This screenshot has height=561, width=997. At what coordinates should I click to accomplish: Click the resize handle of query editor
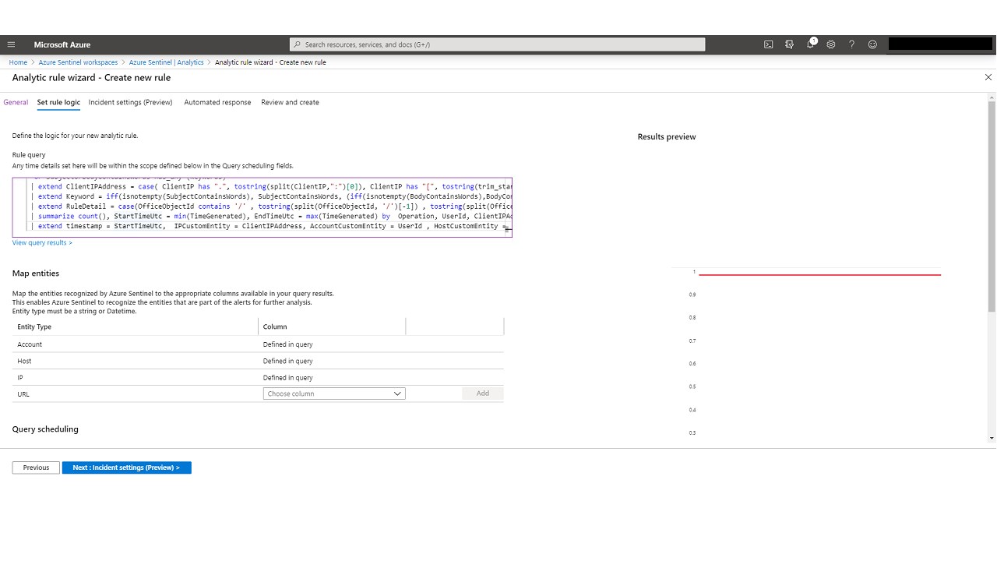click(x=508, y=231)
